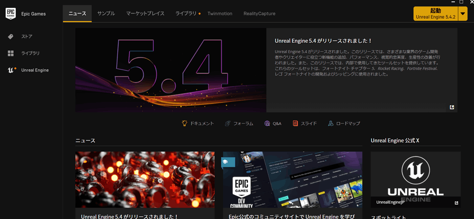Open the ライブラリ grid icon in sidebar
The image size is (474, 219).
(10, 53)
